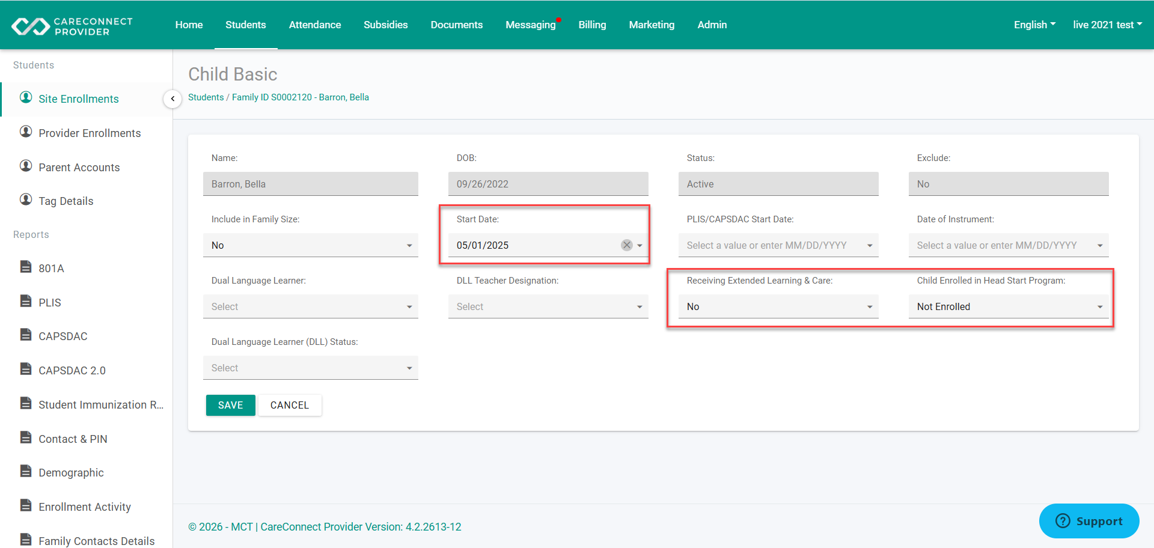The height and width of the screenshot is (548, 1154).
Task: Select Provider Enrollments in the sidebar
Action: pos(90,133)
